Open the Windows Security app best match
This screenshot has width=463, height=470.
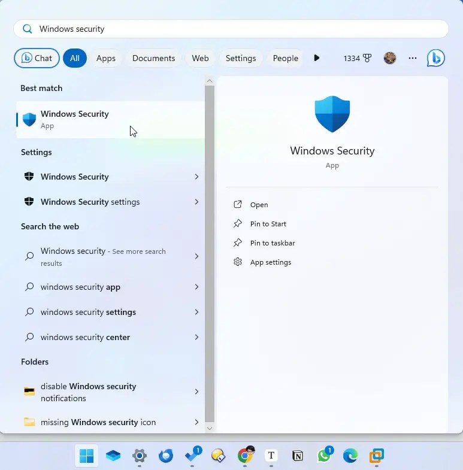[x=110, y=120]
